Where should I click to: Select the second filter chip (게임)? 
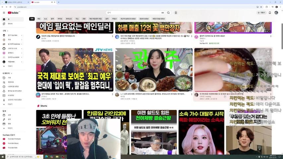38,19
